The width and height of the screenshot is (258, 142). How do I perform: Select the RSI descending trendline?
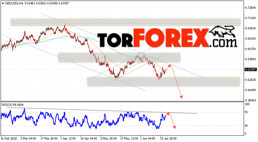click(102, 110)
